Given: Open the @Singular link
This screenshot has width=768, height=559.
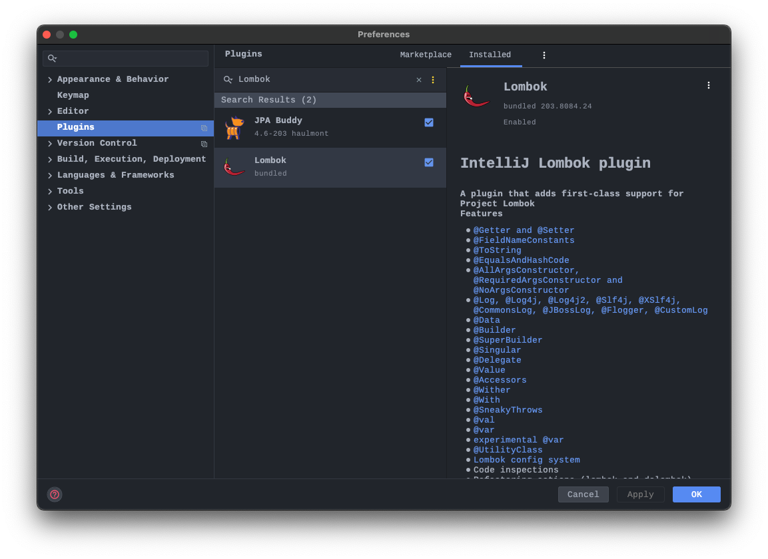Looking at the screenshot, I should click(497, 350).
